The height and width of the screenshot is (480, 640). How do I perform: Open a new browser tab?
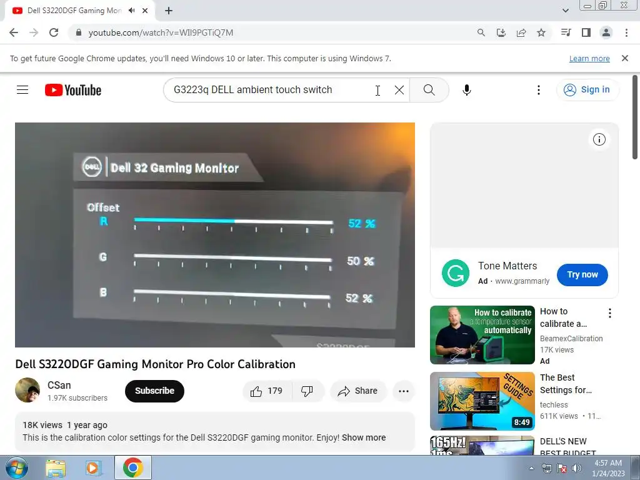169,11
